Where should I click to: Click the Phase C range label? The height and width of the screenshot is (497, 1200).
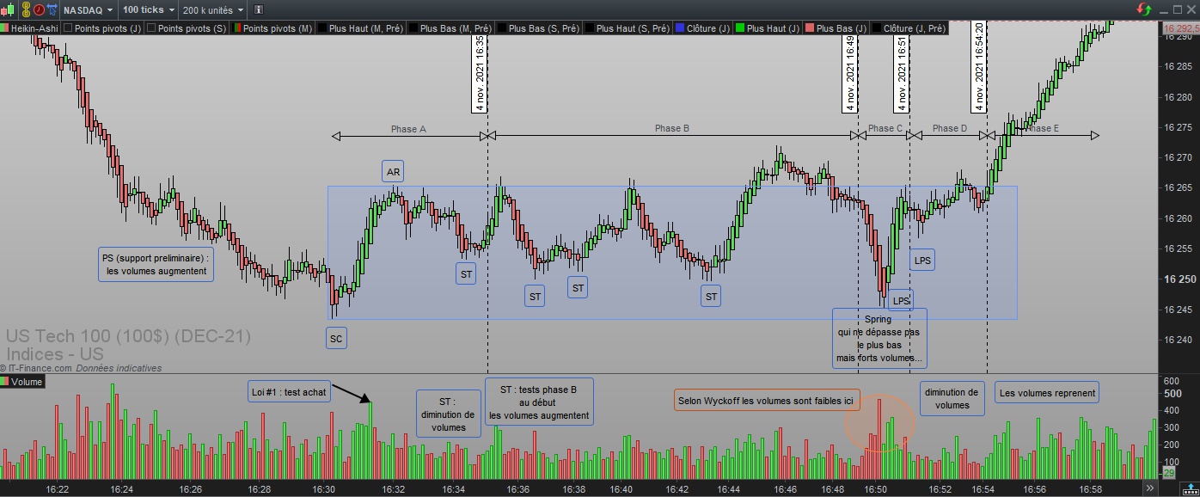(885, 129)
